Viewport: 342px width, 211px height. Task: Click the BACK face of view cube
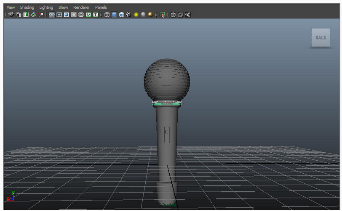321,38
